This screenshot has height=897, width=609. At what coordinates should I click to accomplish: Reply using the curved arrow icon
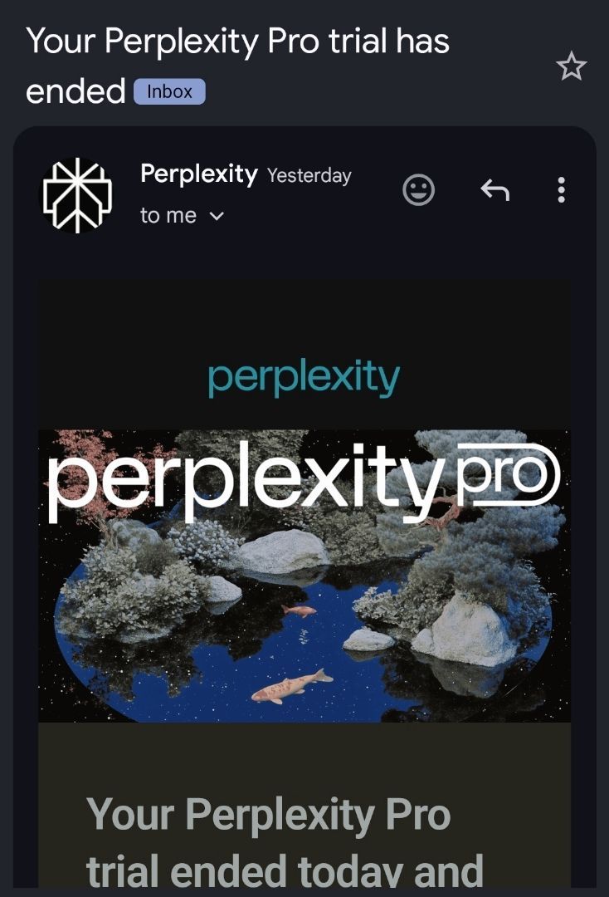click(x=495, y=190)
